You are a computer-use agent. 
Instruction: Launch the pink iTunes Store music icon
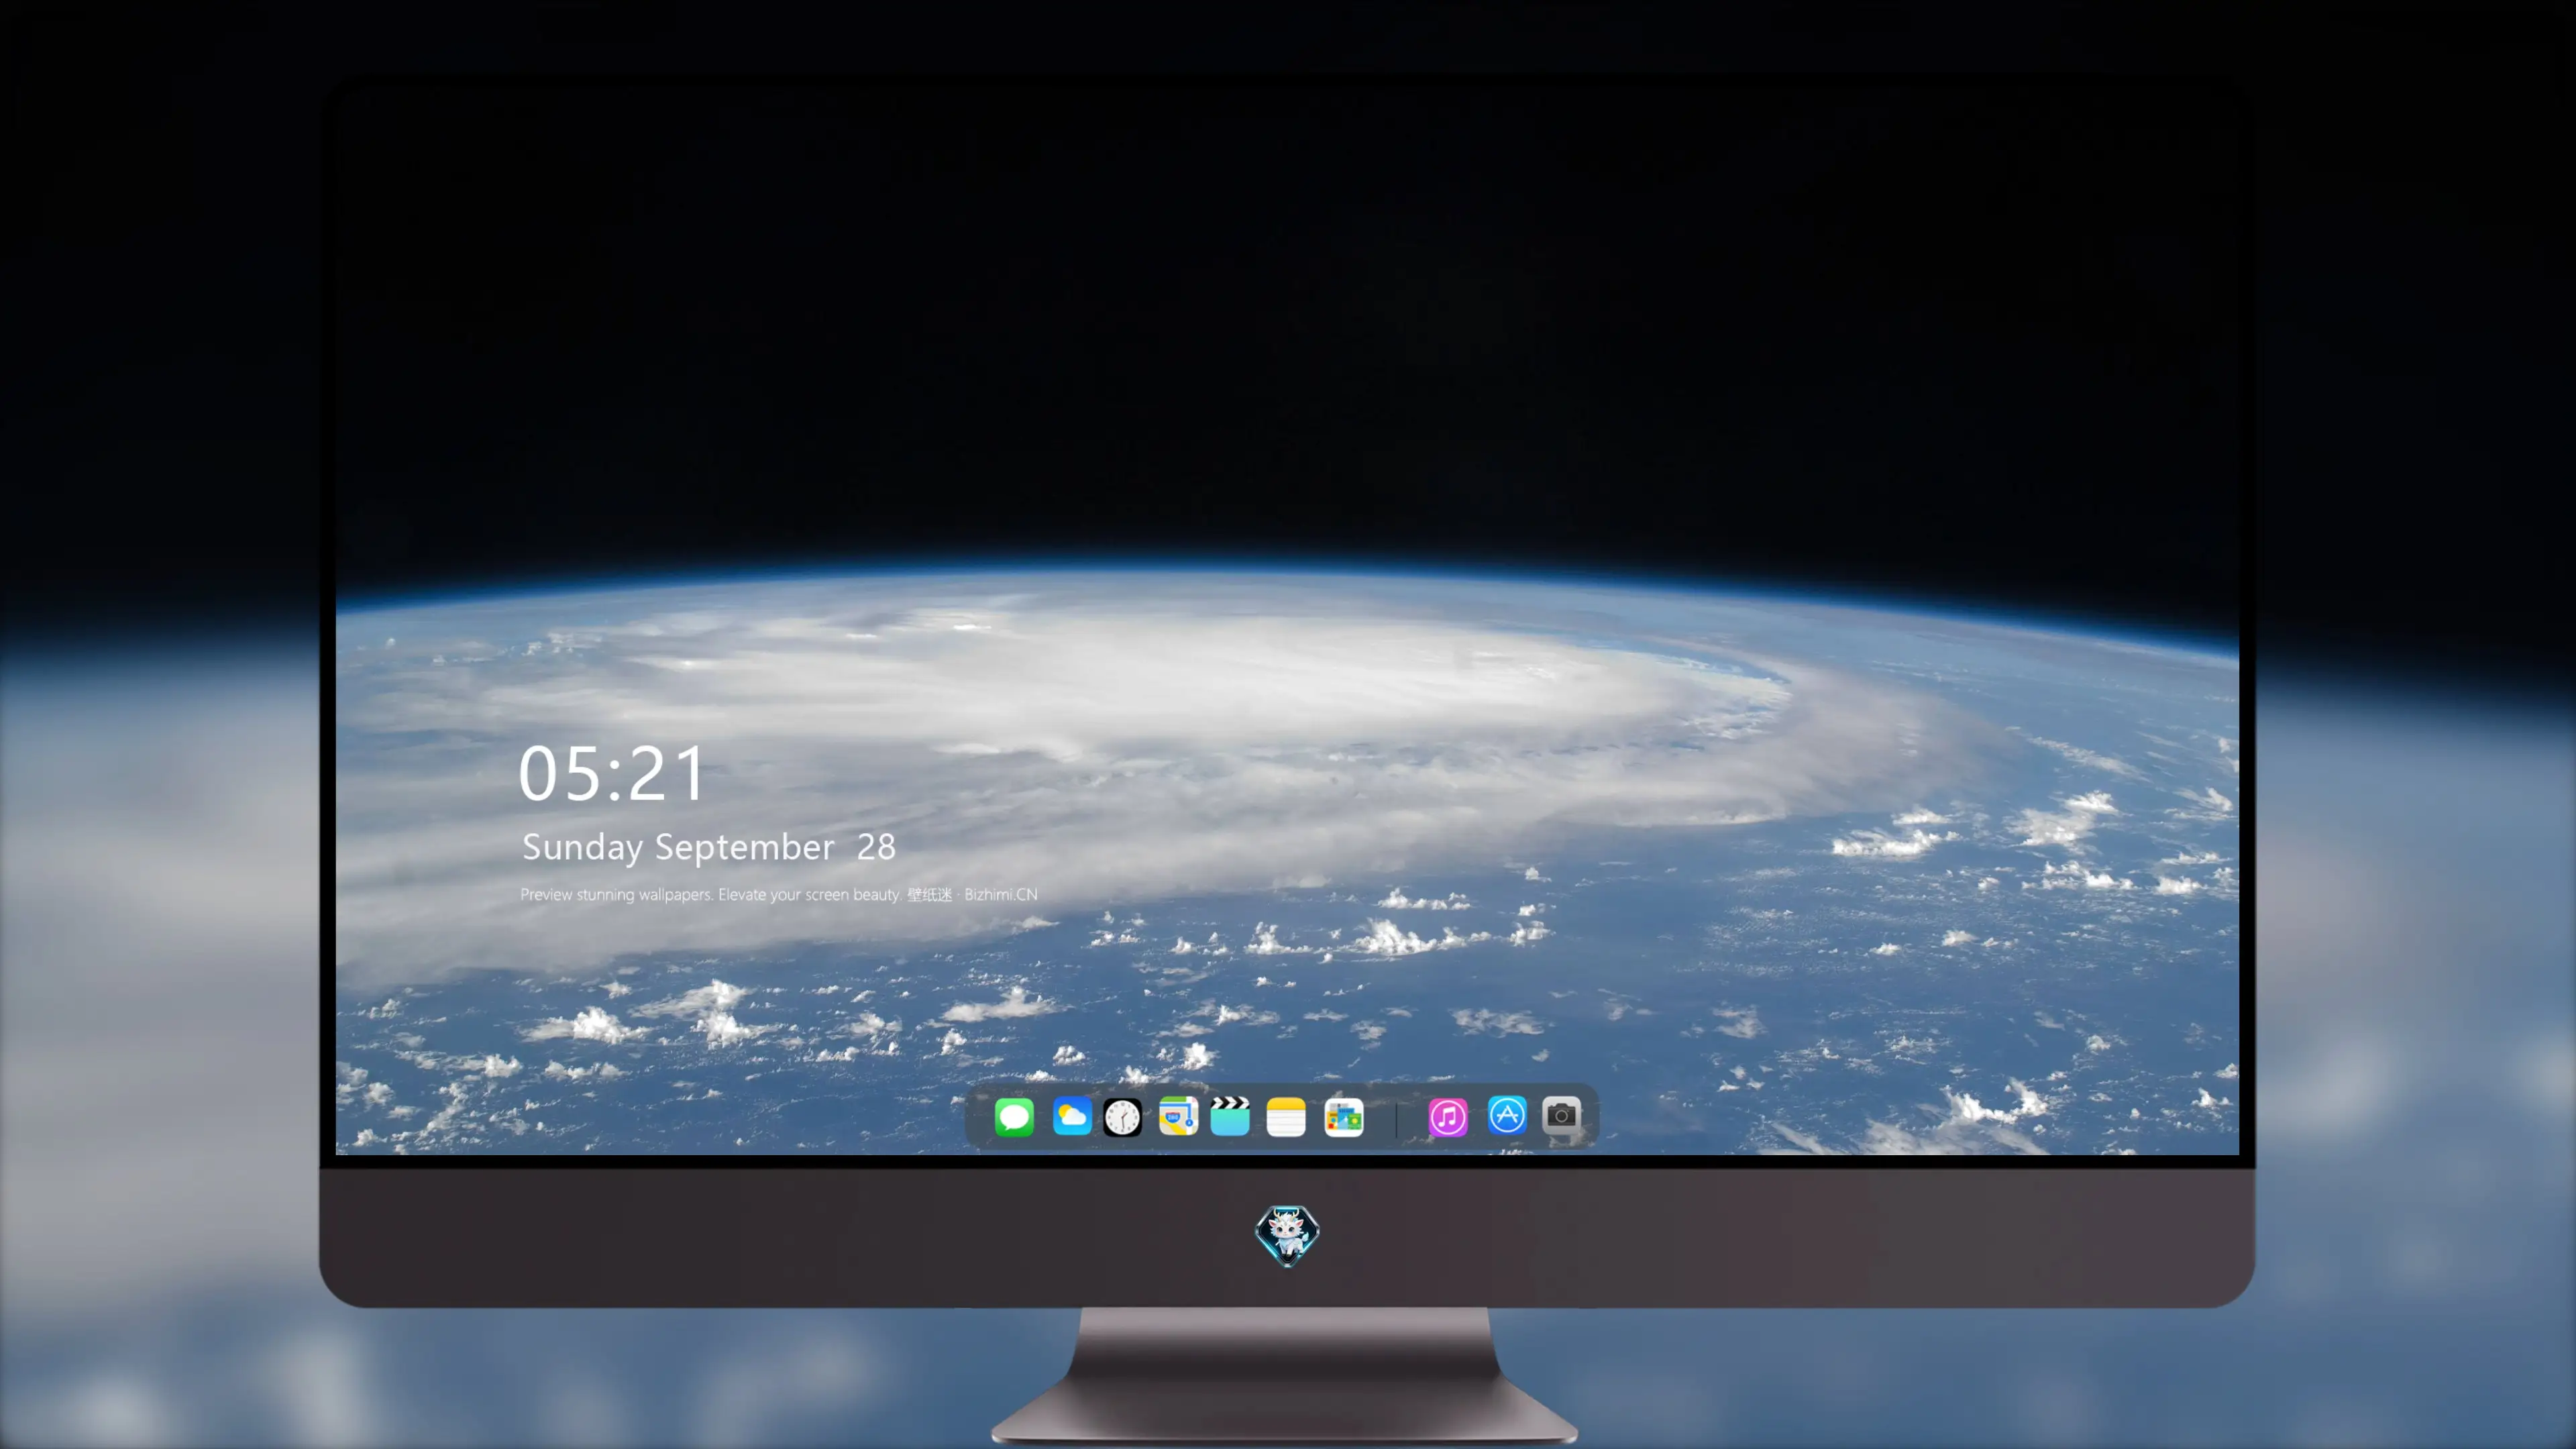(1448, 1117)
